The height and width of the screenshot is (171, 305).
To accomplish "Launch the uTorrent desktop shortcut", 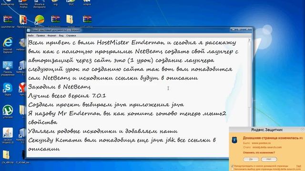I will coord(8,112).
